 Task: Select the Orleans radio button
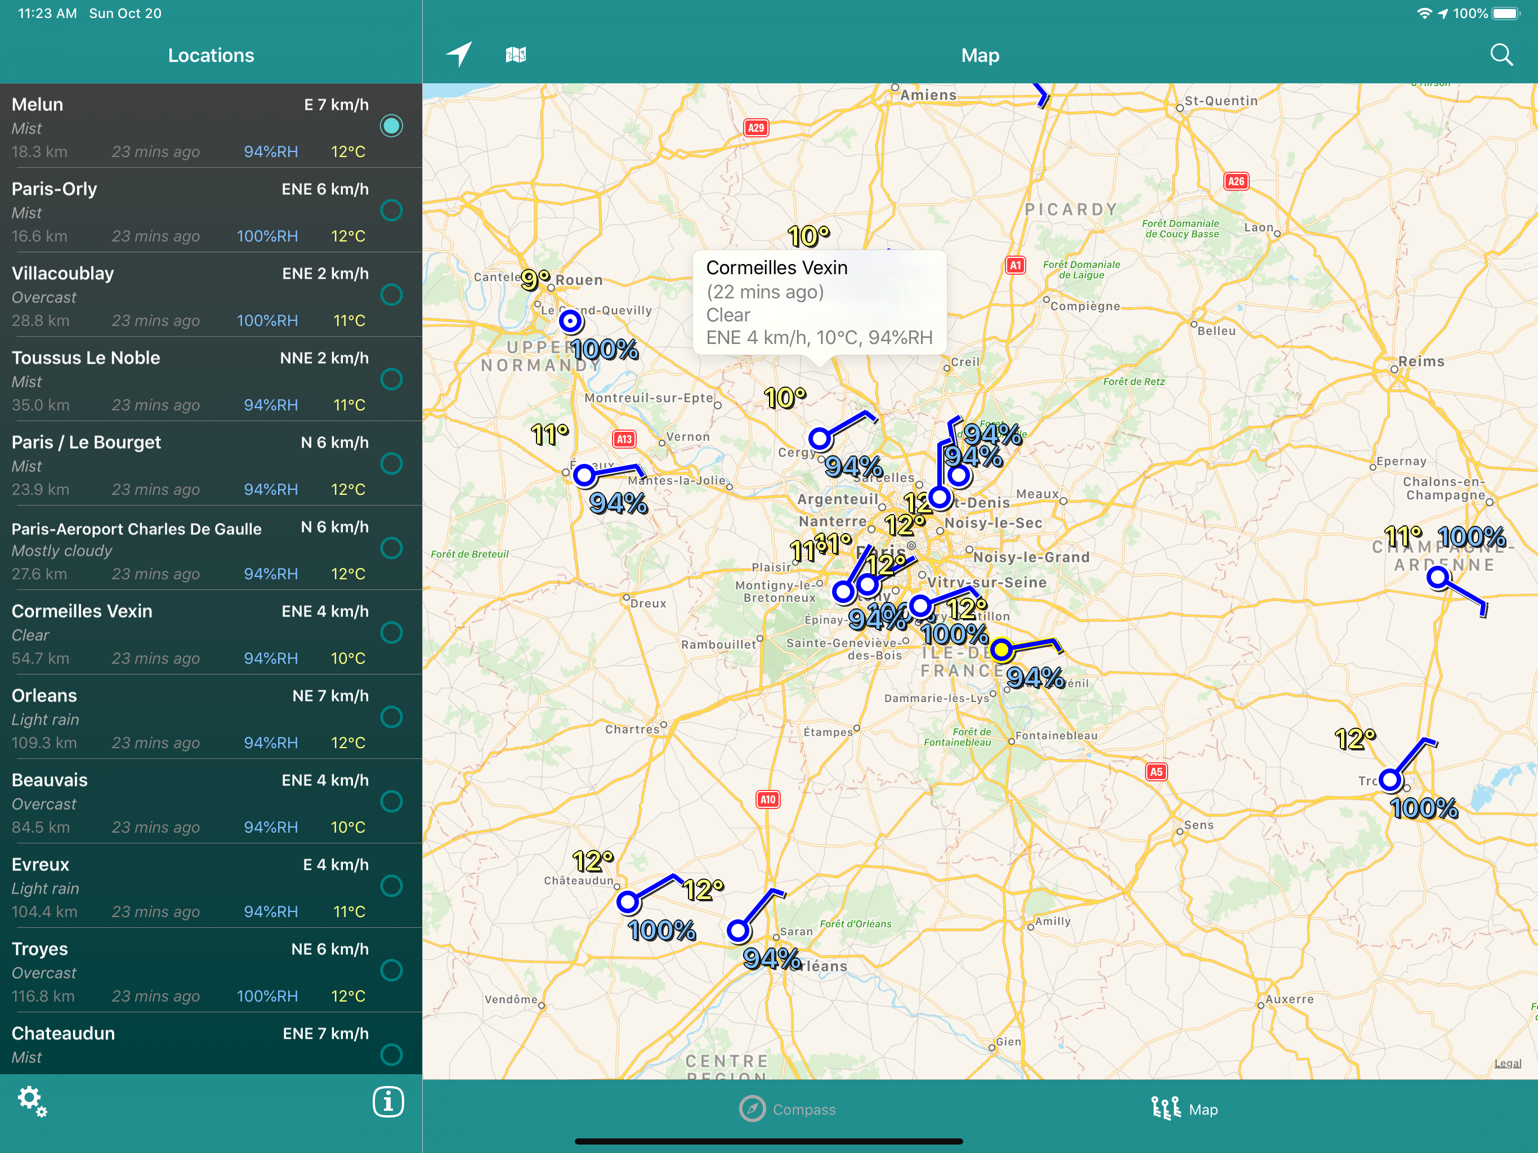point(391,717)
